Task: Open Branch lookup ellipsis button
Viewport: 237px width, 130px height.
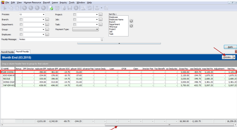Action: (x=47, y=20)
